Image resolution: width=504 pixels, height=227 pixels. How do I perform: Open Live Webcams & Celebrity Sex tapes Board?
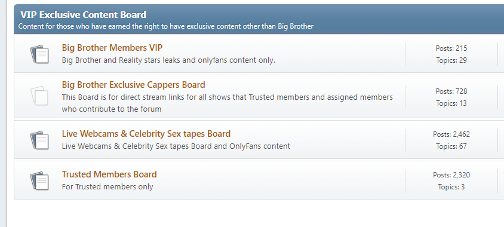tap(146, 134)
